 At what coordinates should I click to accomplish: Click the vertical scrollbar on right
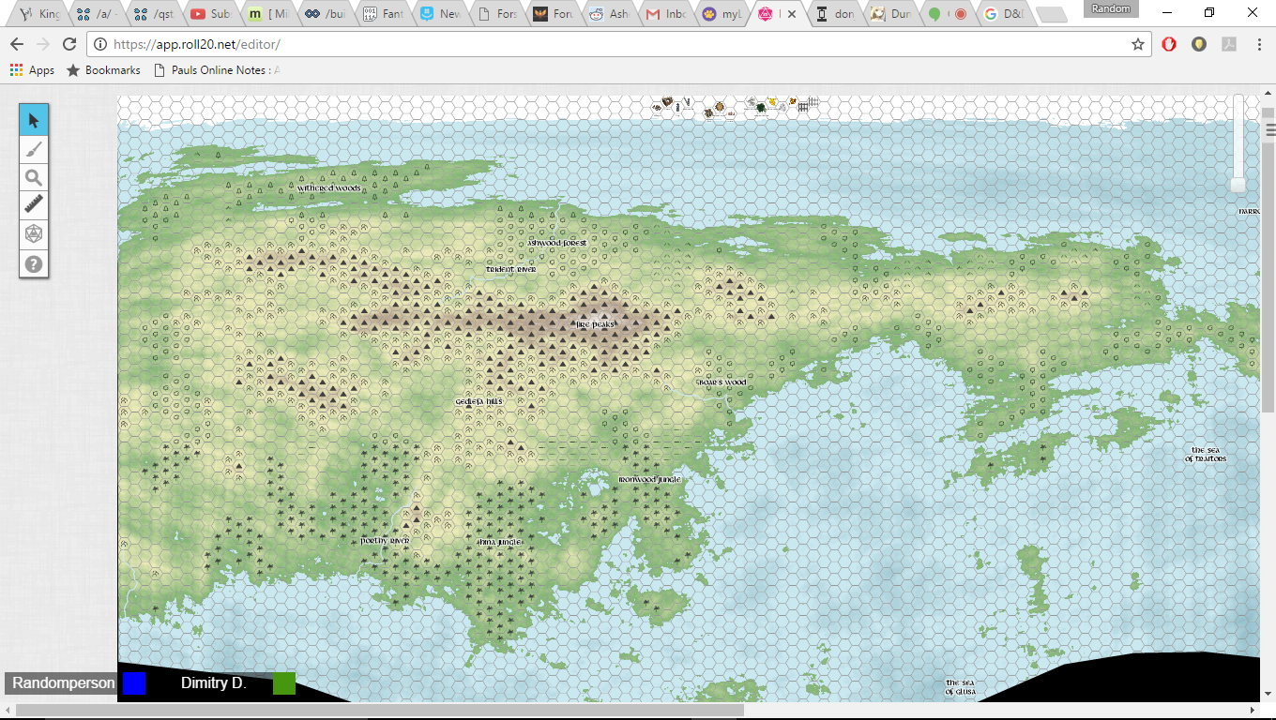coord(1268,277)
